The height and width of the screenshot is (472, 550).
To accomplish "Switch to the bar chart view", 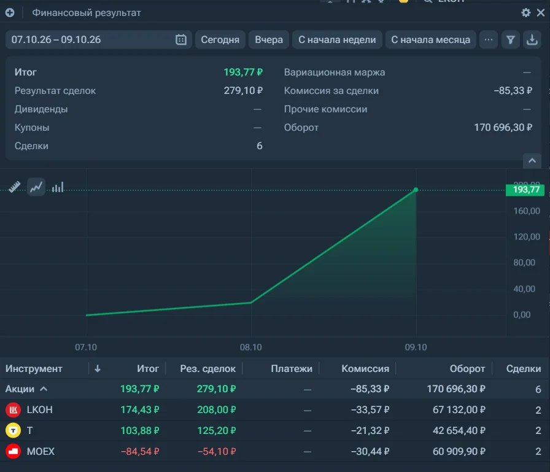I will 58,187.
